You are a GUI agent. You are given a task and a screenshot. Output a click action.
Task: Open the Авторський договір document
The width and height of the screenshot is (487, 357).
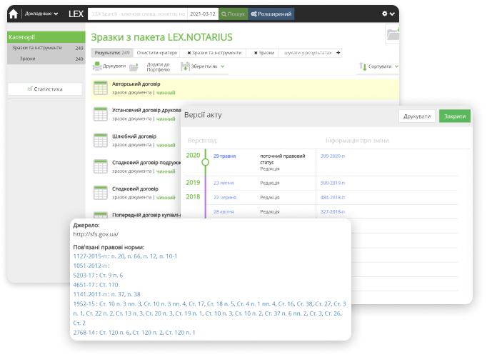tap(136, 84)
